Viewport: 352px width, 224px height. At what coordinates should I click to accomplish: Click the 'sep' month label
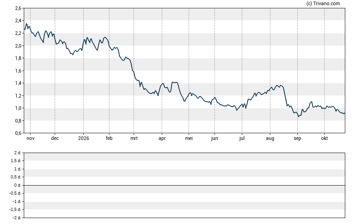297,138
